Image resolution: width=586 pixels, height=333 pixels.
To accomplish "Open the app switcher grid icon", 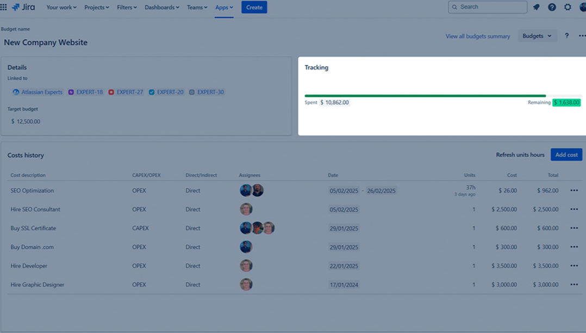I will [x=4, y=7].
